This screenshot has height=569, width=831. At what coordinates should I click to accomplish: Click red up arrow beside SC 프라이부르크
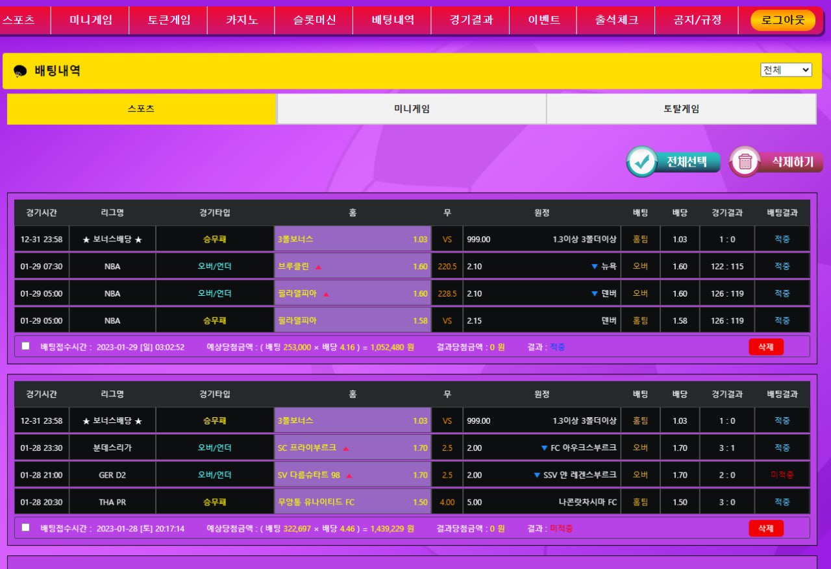[x=345, y=448]
